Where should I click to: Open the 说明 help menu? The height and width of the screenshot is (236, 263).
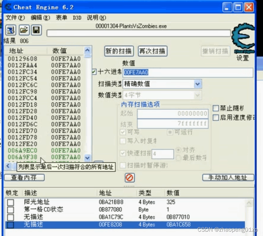click(96, 18)
